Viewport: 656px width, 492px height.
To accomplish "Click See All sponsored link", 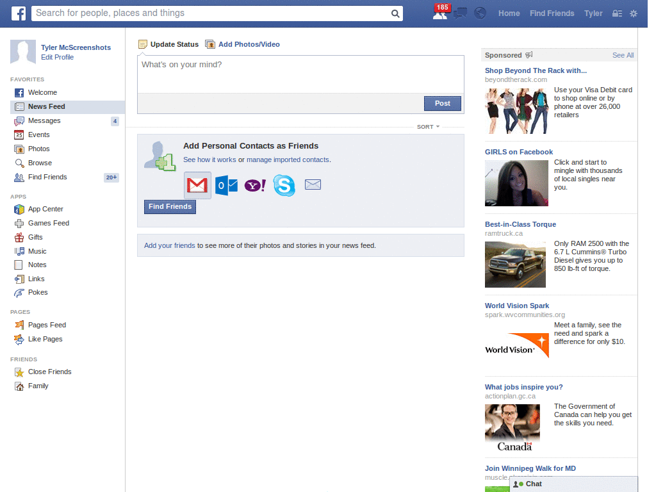I will [623, 55].
